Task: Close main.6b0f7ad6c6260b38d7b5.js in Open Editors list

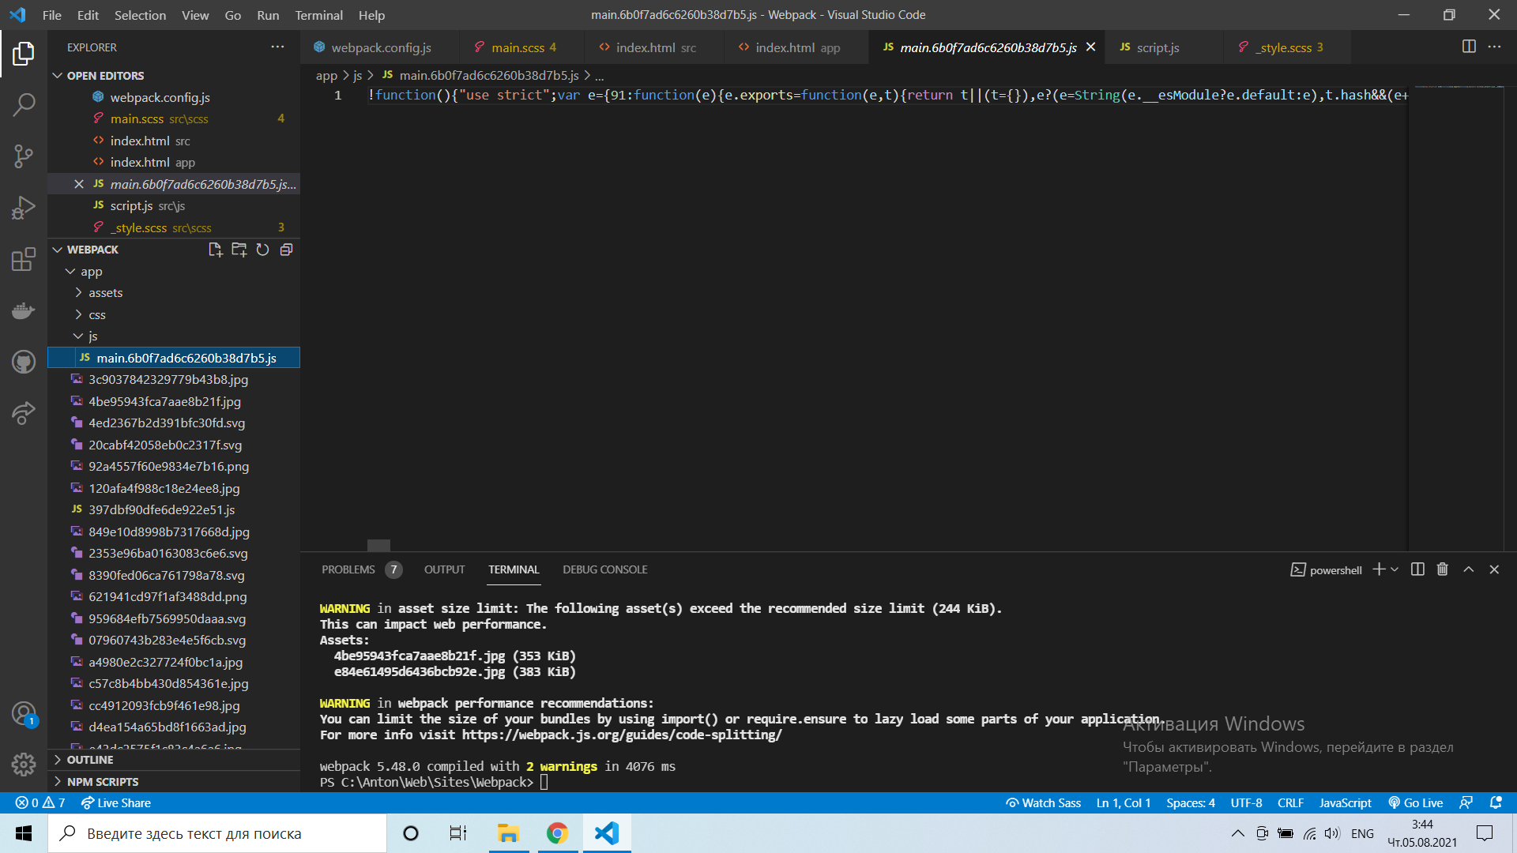Action: coord(78,184)
